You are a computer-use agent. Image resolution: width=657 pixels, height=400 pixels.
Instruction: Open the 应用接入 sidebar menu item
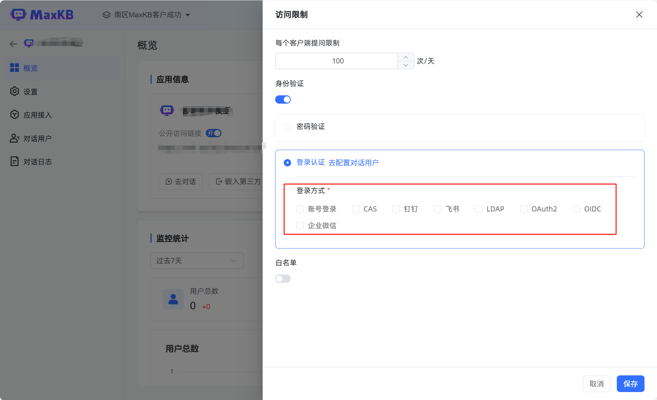point(62,115)
